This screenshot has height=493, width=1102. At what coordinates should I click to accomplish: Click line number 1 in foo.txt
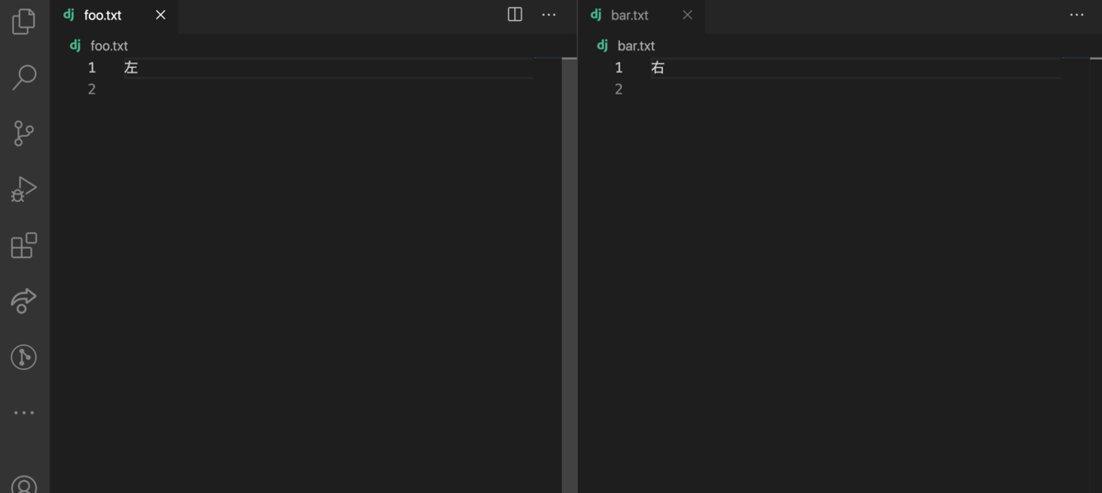point(92,68)
